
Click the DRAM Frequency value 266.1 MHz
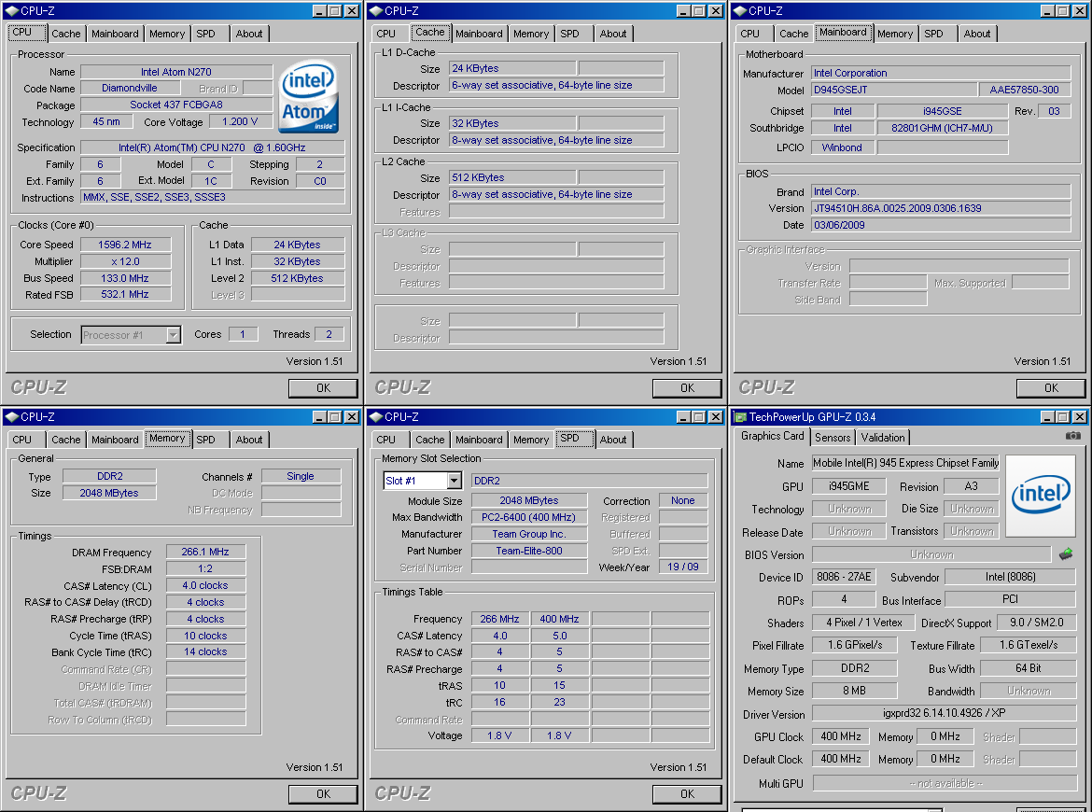206,553
